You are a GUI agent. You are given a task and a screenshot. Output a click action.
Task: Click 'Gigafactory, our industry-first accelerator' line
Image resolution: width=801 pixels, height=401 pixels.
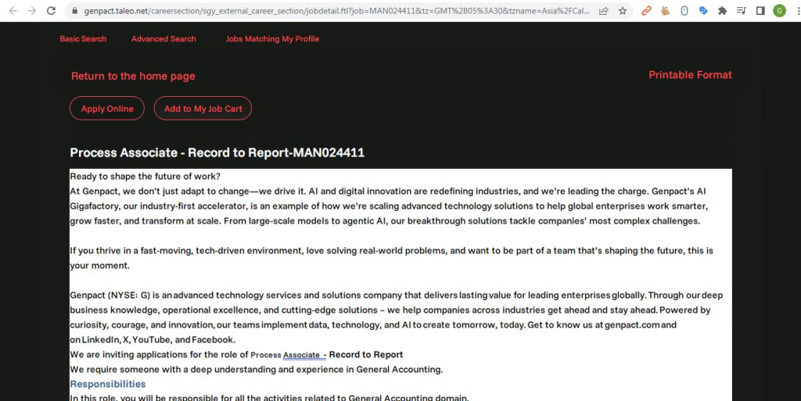pyautogui.click(x=389, y=206)
